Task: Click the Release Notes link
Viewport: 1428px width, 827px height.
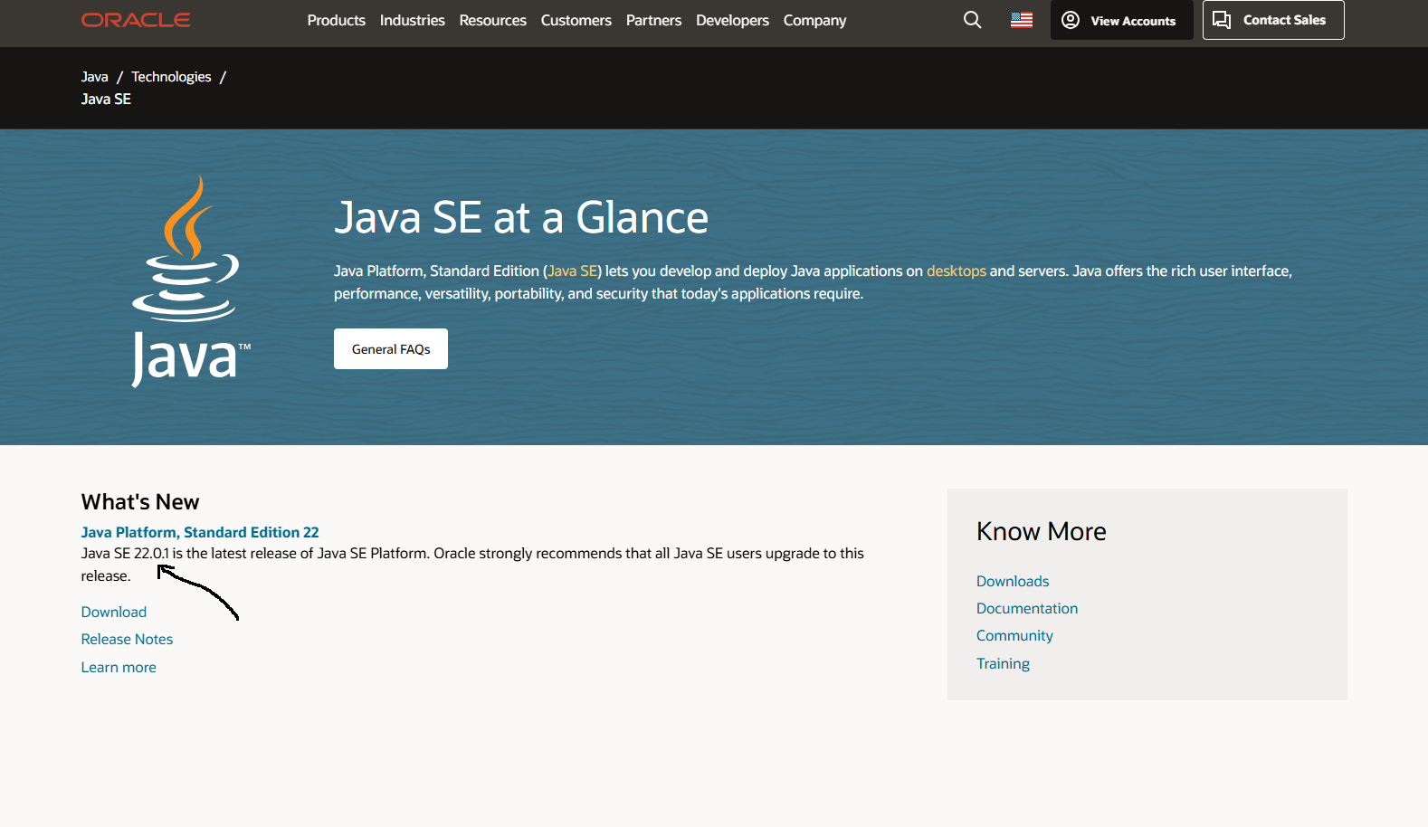Action: 127,639
